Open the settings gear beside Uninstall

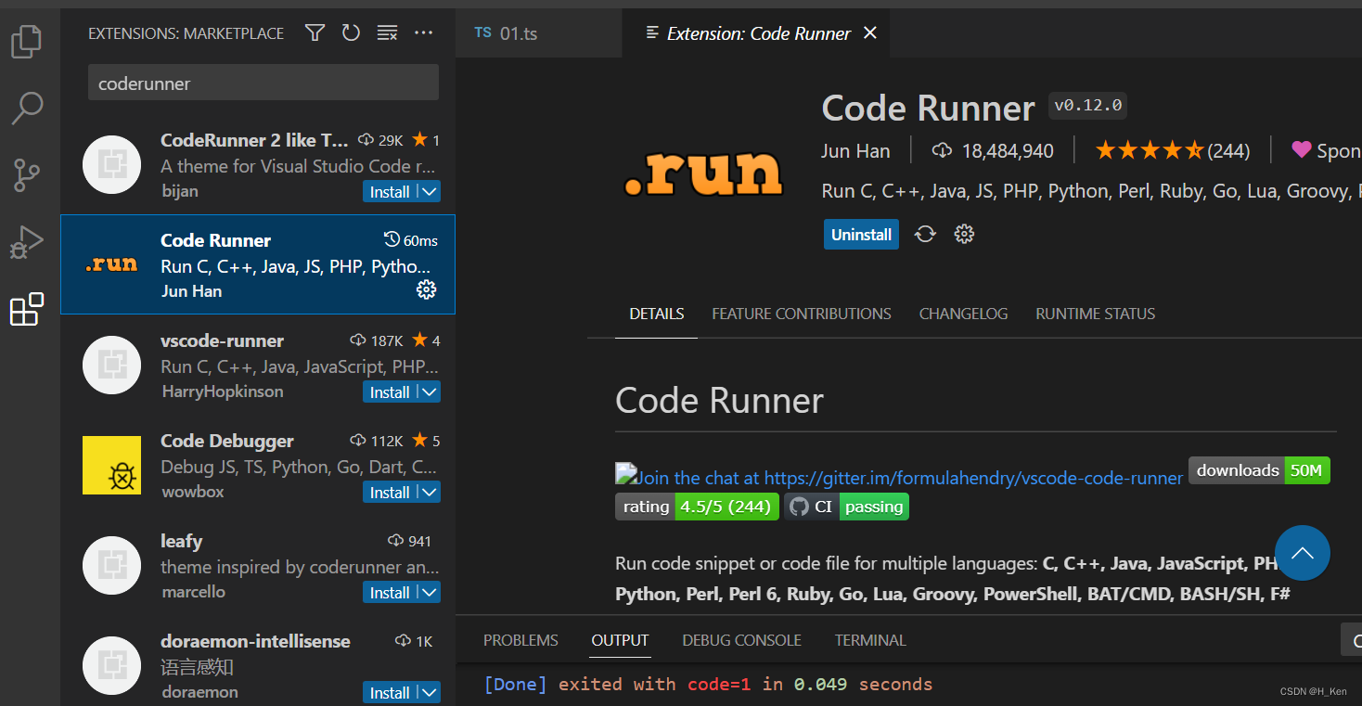tap(964, 234)
